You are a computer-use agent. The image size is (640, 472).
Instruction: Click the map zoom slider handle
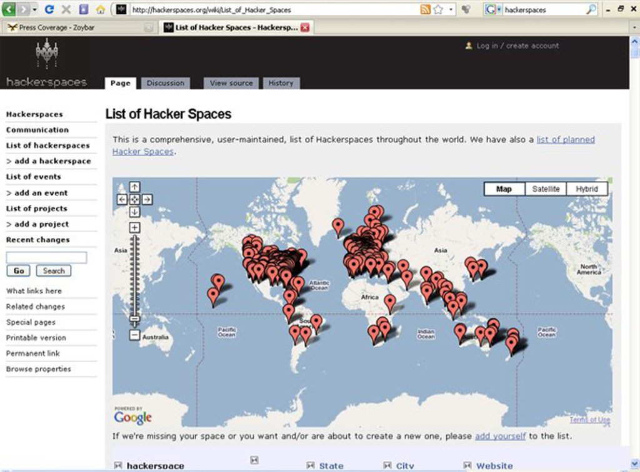coord(134,320)
